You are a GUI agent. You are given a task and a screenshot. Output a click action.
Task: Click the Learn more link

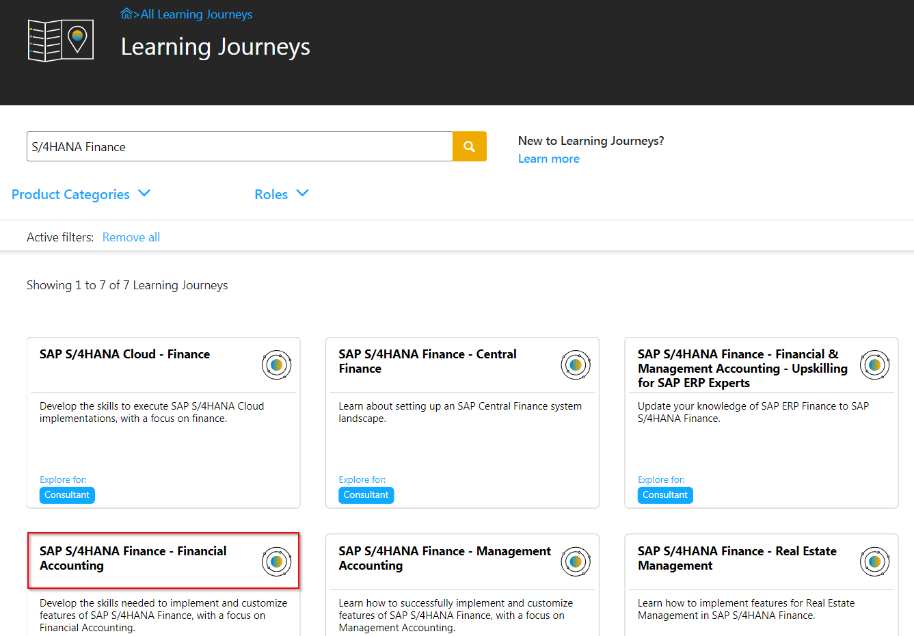point(548,159)
